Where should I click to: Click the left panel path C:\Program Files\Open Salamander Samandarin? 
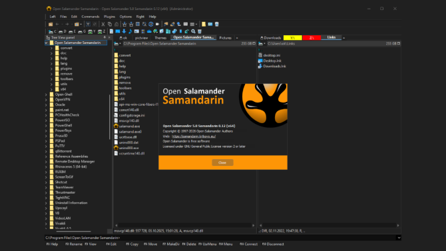coord(160,43)
